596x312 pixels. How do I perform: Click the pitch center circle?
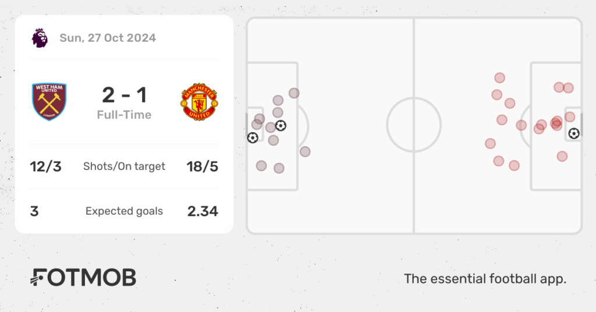coord(414,125)
